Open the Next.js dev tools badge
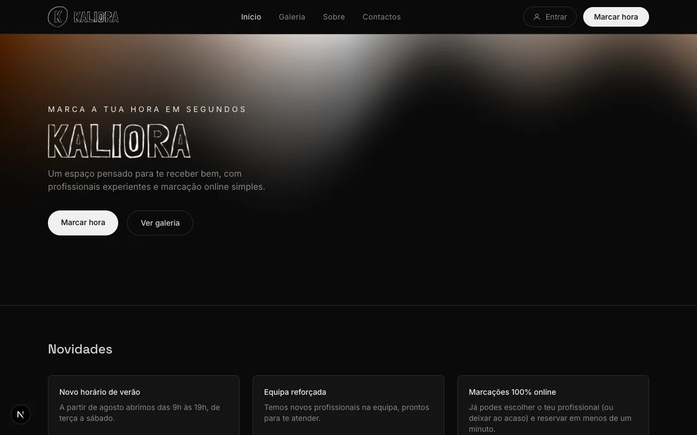The width and height of the screenshot is (697, 435). coord(21,414)
